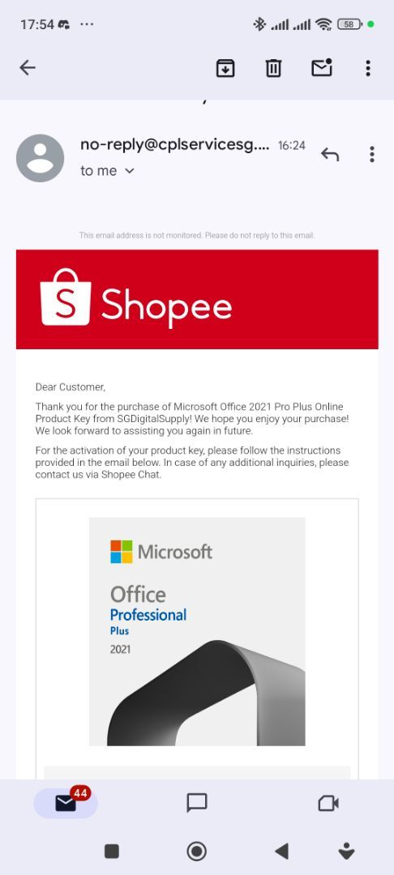Delete the email with trash icon

coord(273,69)
